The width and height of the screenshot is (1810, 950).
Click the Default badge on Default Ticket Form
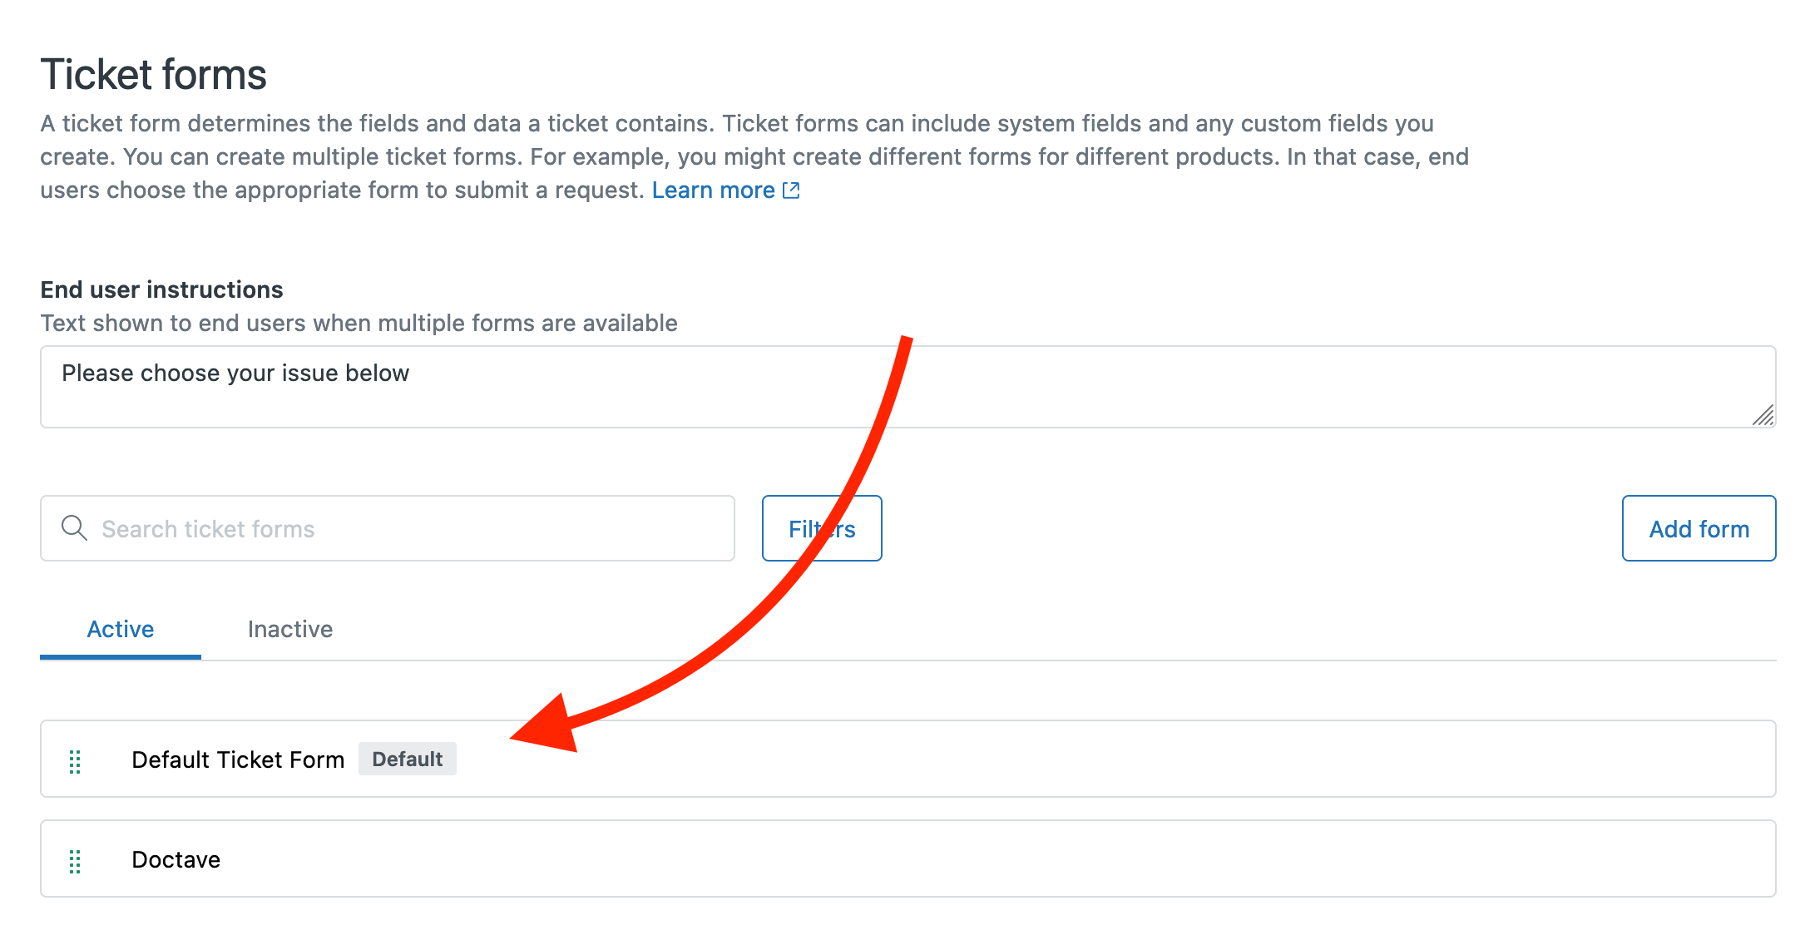pos(407,759)
